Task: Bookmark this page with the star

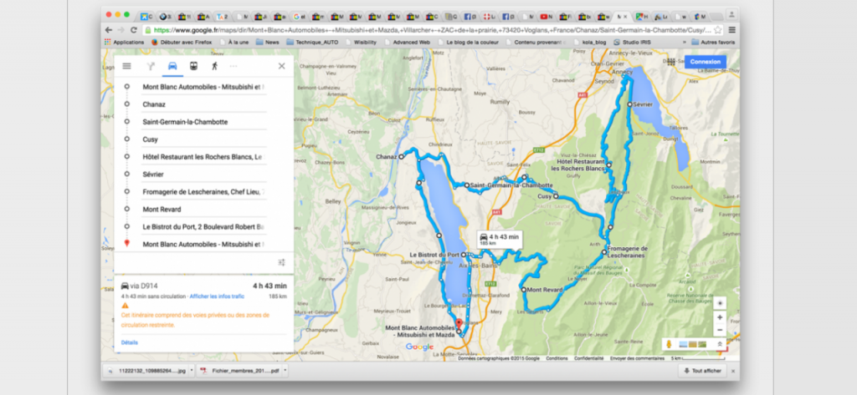Action: tap(717, 30)
